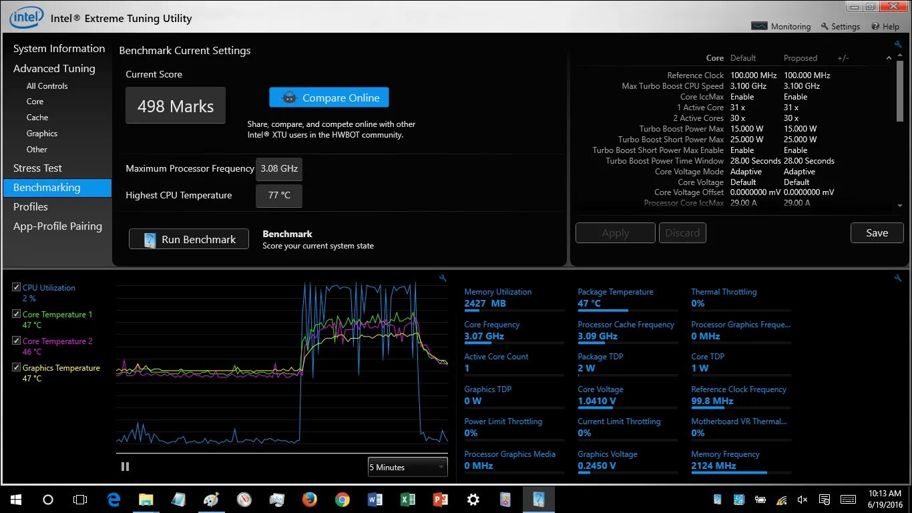Click the Intel logo

coord(27,17)
